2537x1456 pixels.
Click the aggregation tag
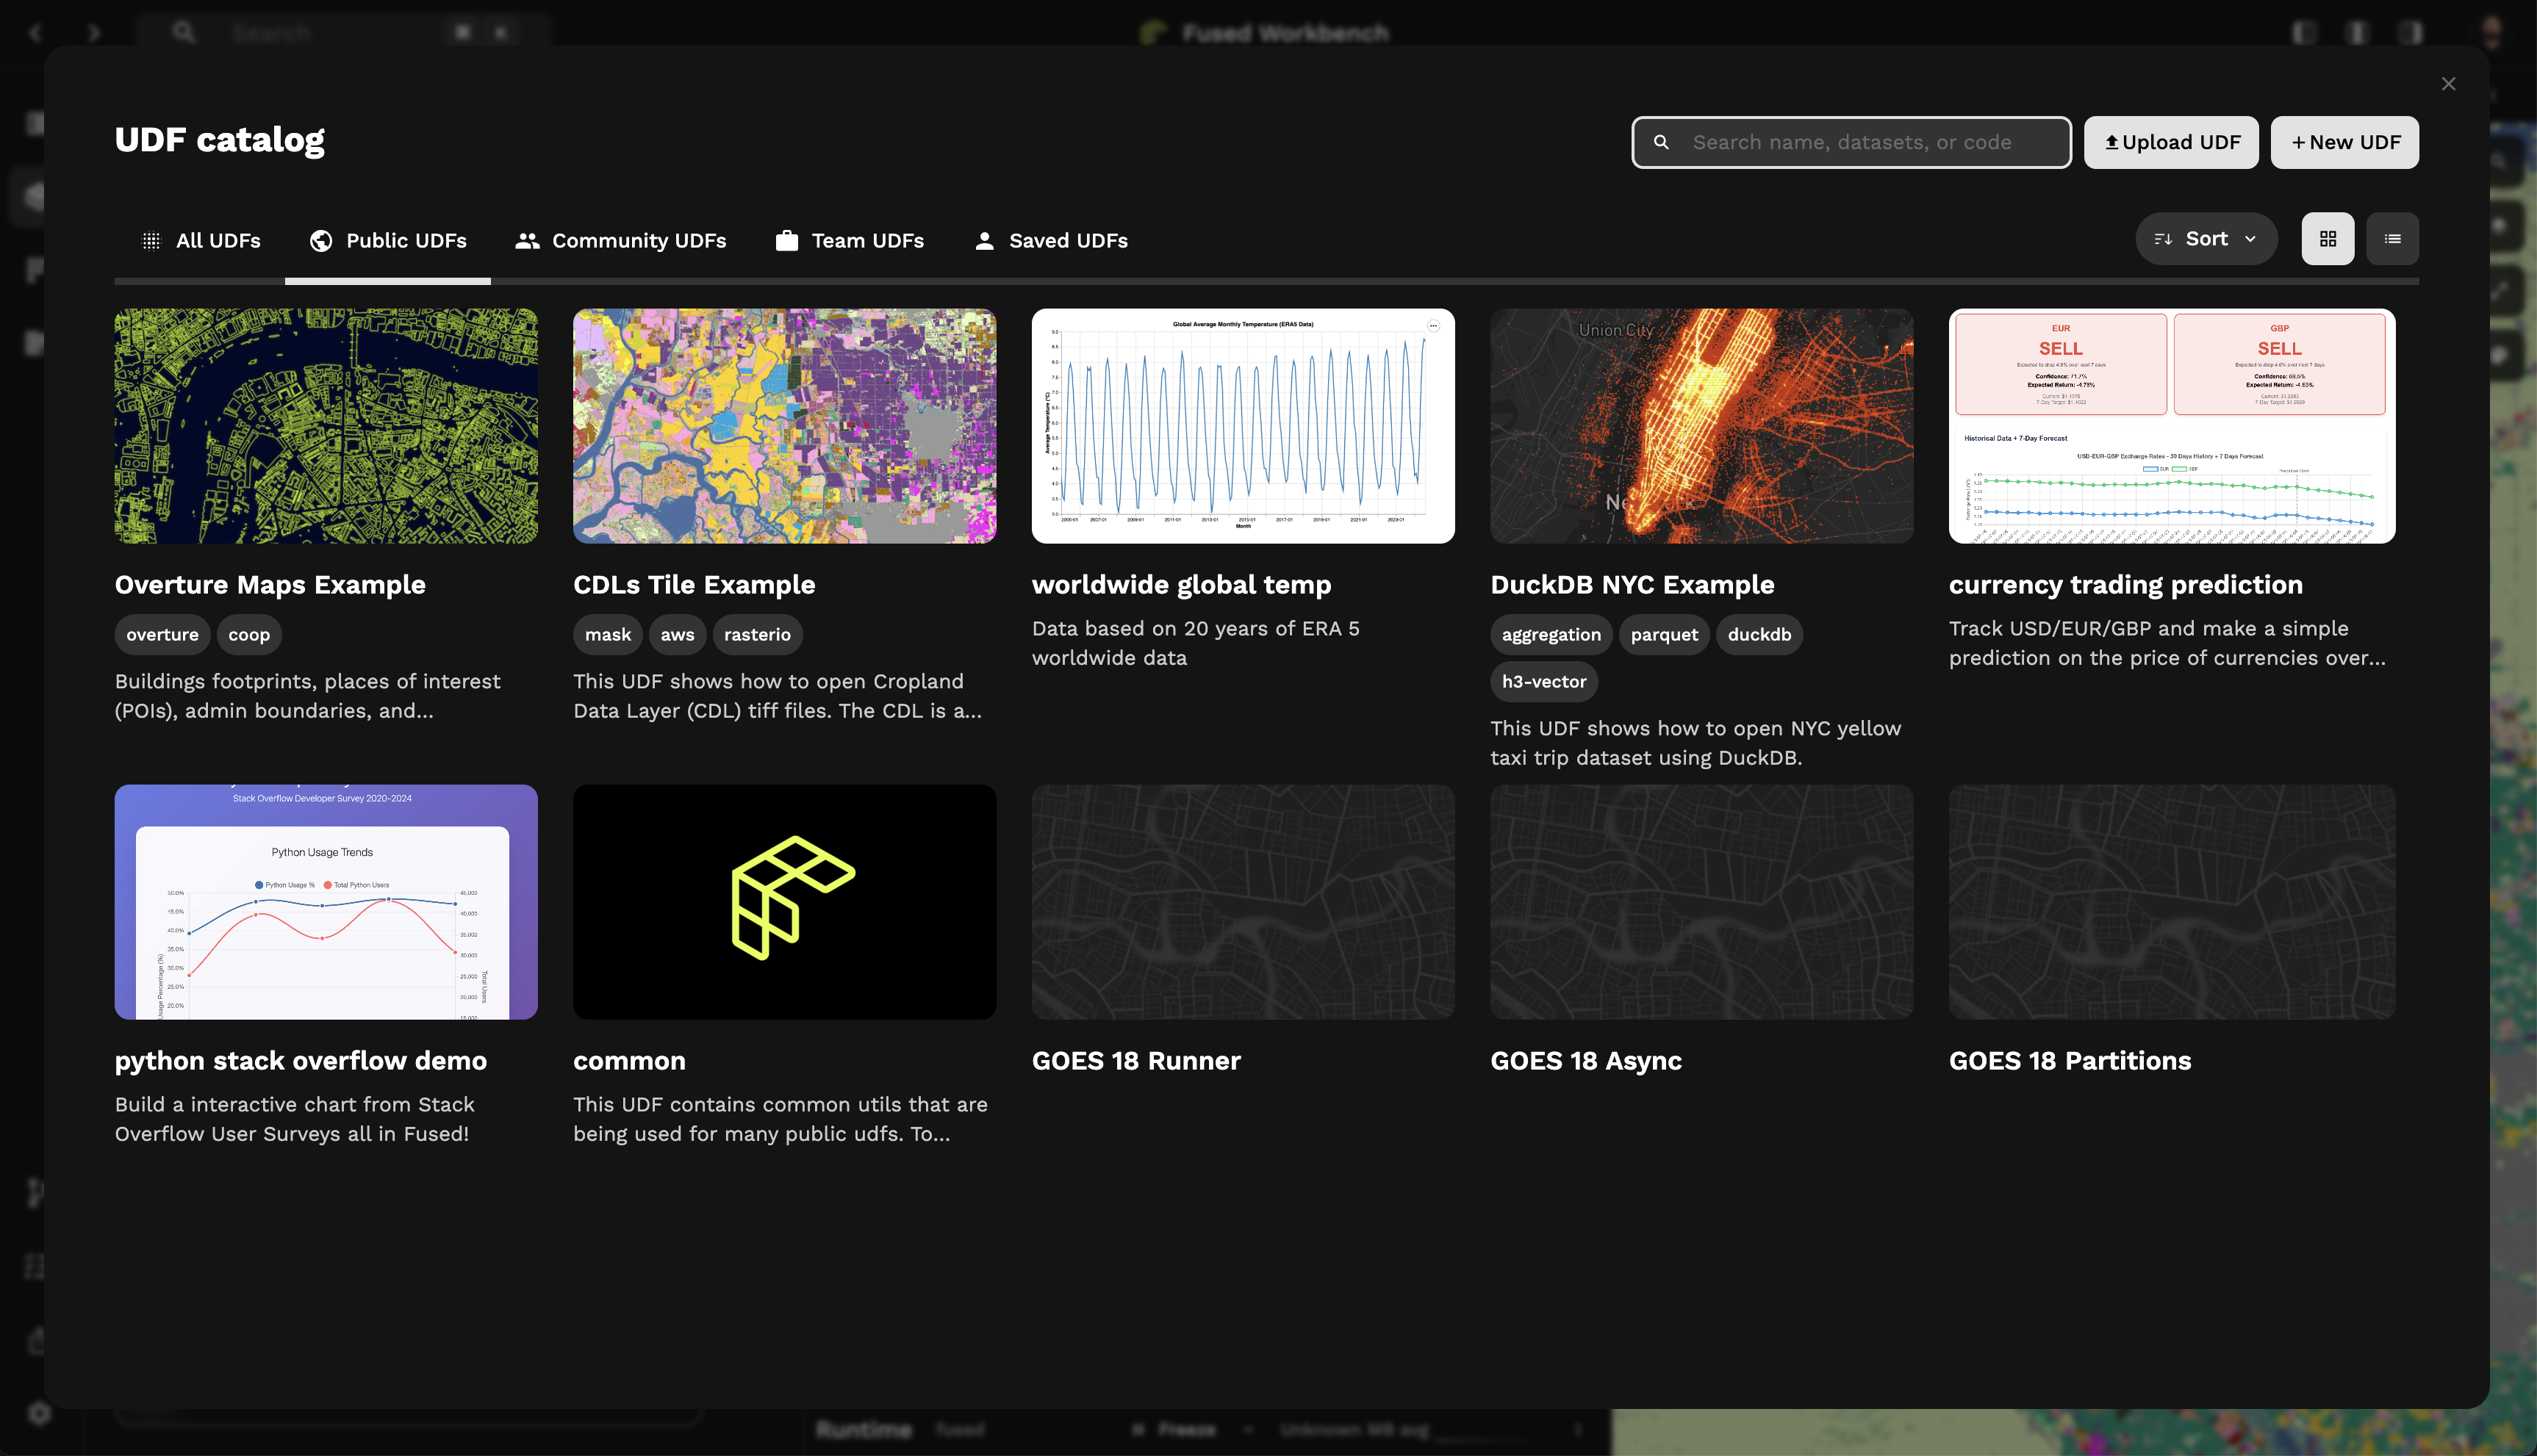[1551, 635]
